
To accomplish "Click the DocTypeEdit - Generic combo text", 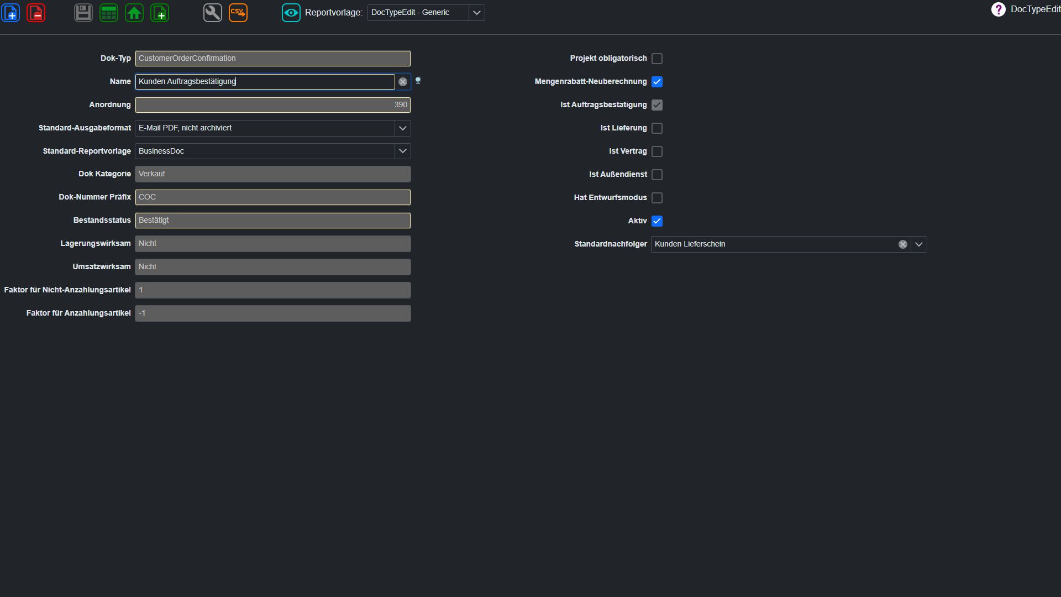I will tap(410, 13).
